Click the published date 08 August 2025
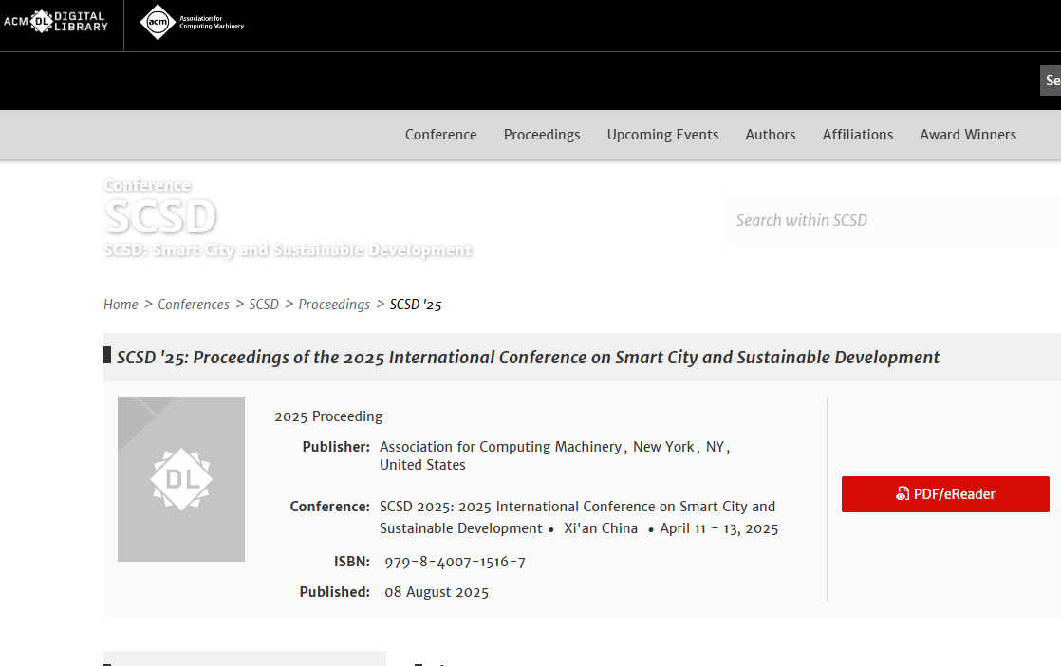Viewport: 1061px width, 666px height. (x=437, y=592)
